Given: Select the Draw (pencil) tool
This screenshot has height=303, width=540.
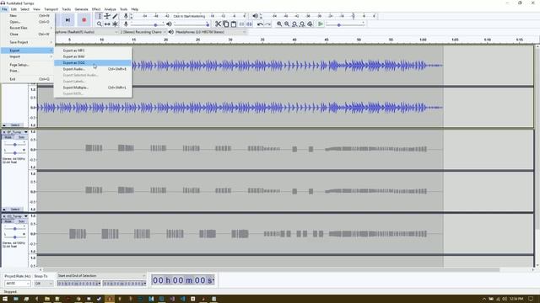Looking at the screenshot, I should [115, 16].
